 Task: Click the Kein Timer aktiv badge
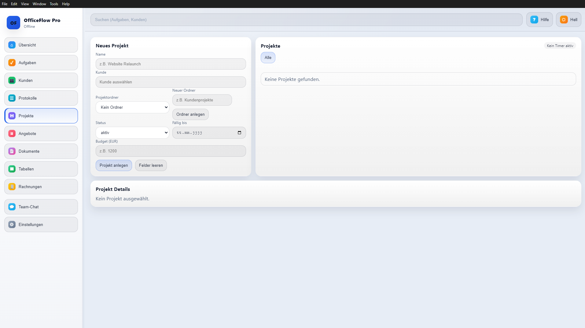pyautogui.click(x=560, y=46)
